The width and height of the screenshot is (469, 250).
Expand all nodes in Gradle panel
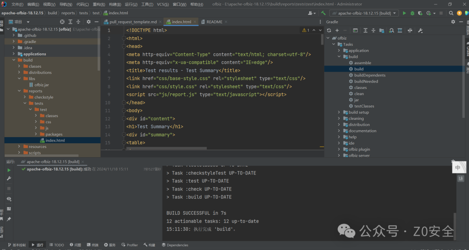366,30
